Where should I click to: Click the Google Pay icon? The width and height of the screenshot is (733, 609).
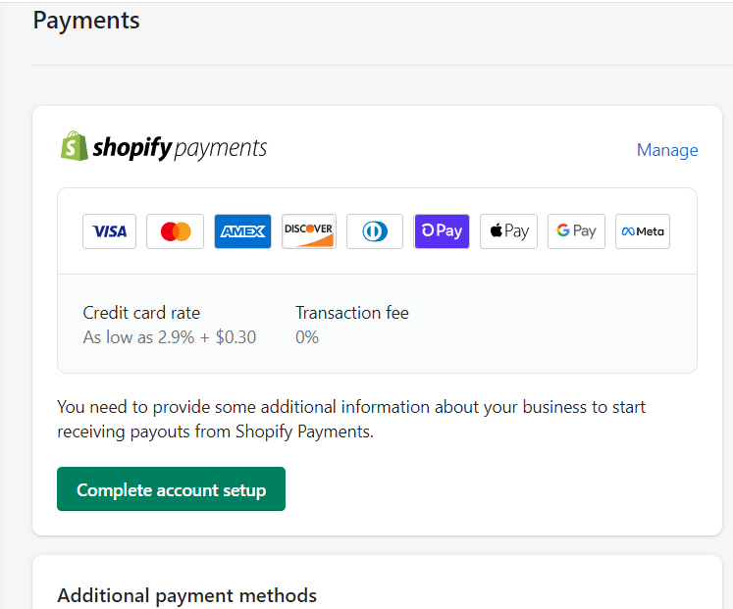pos(576,231)
